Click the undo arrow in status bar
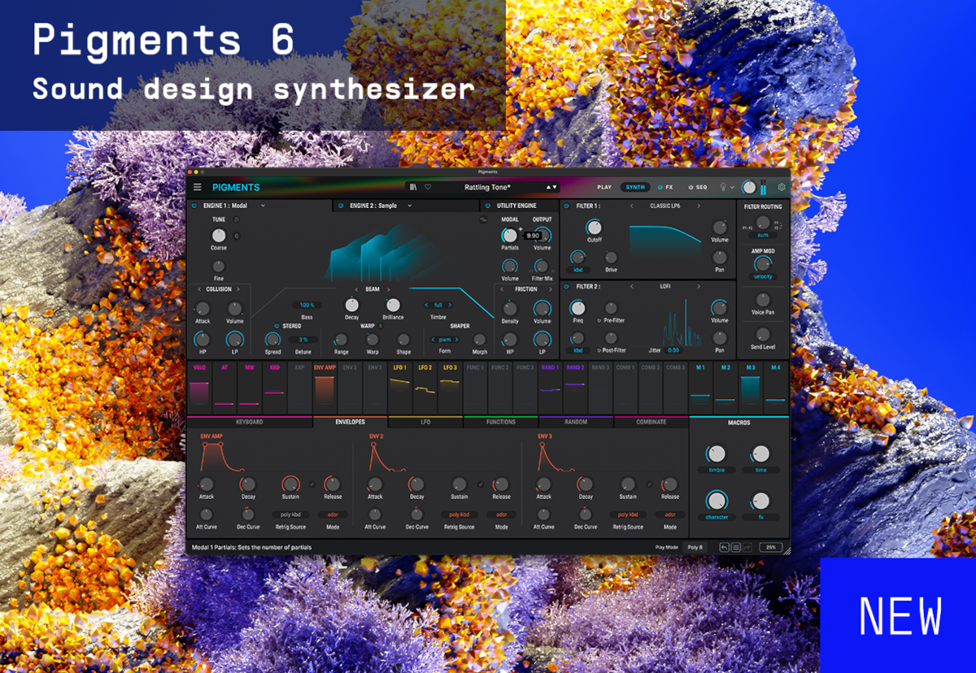 724,547
